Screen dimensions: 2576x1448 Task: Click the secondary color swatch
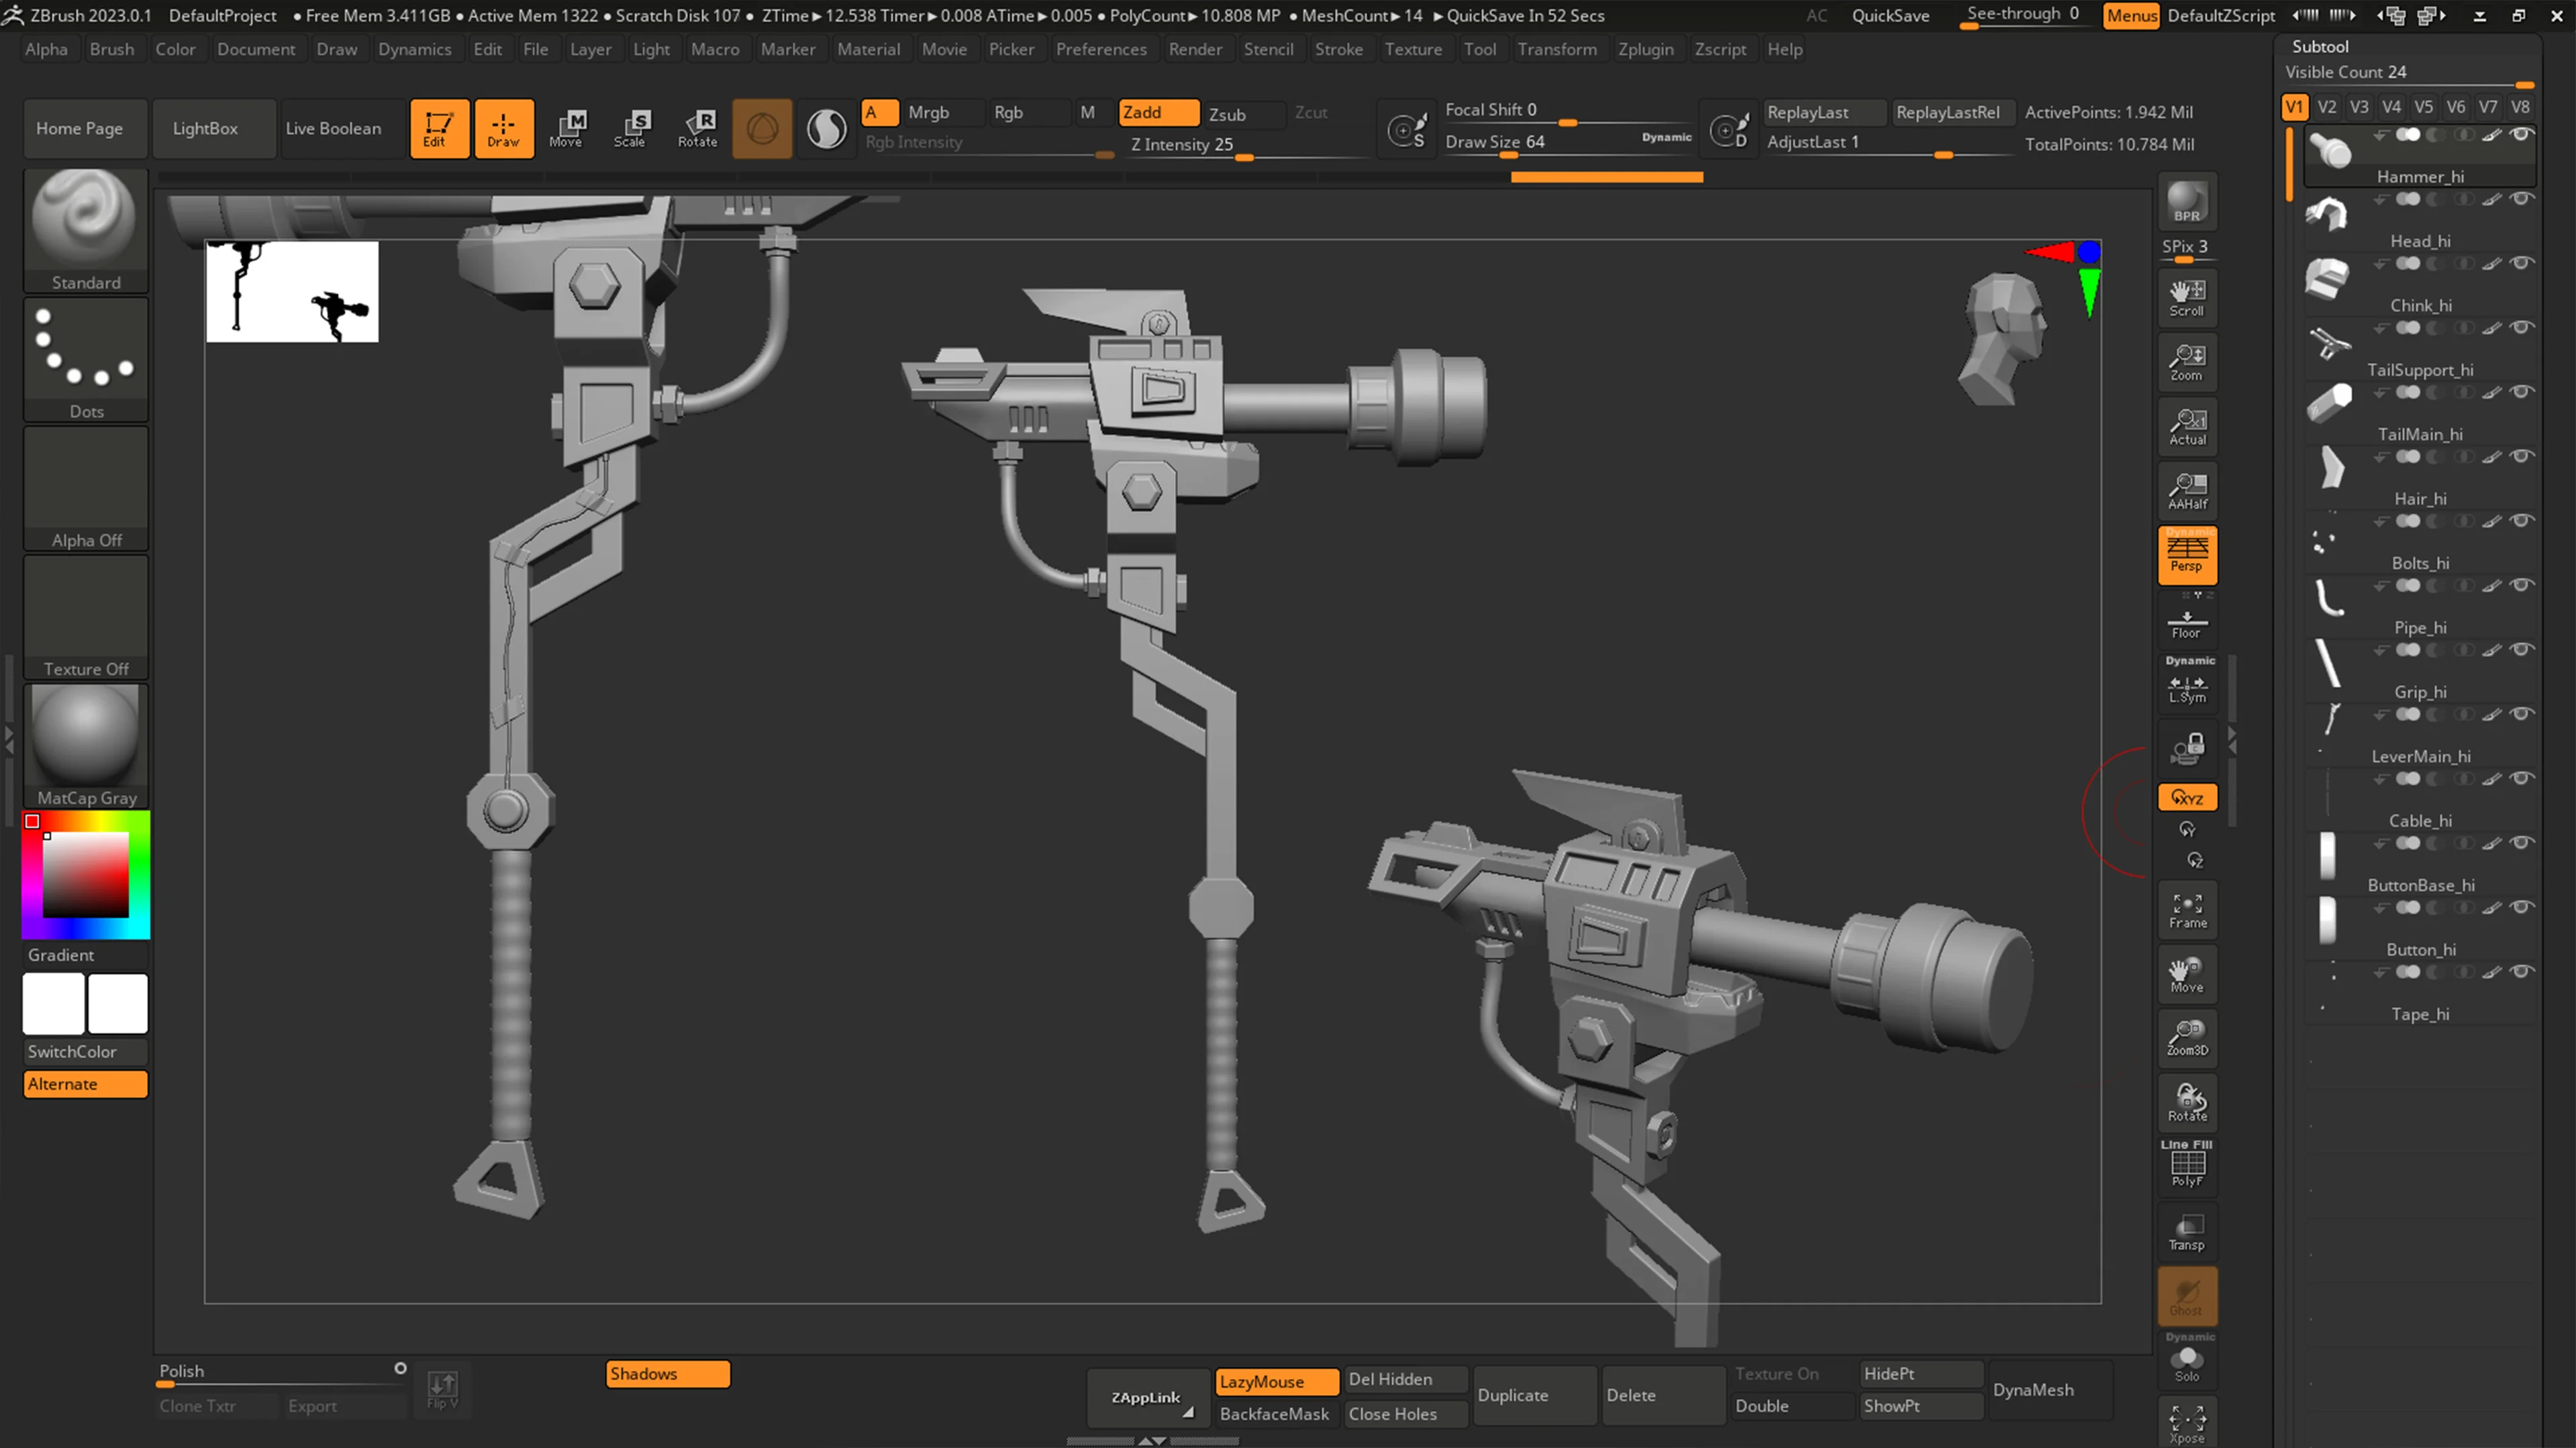(54, 1003)
